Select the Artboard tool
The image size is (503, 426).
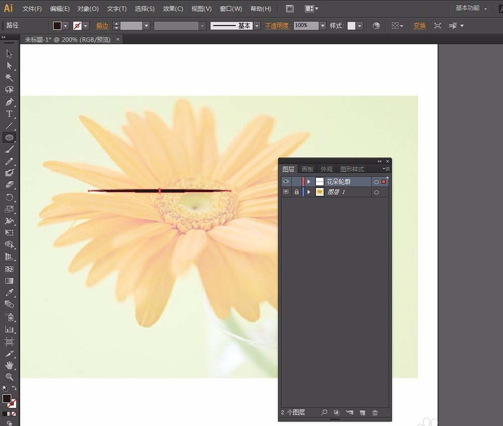click(x=9, y=342)
